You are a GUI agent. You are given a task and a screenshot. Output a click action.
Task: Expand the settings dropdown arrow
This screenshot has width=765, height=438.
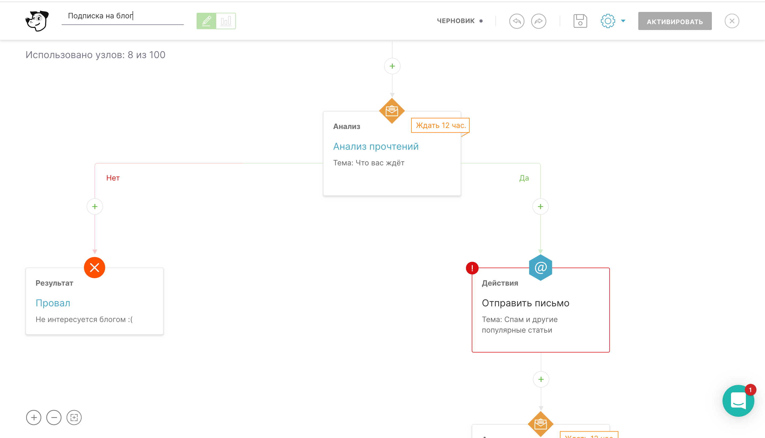[623, 21]
